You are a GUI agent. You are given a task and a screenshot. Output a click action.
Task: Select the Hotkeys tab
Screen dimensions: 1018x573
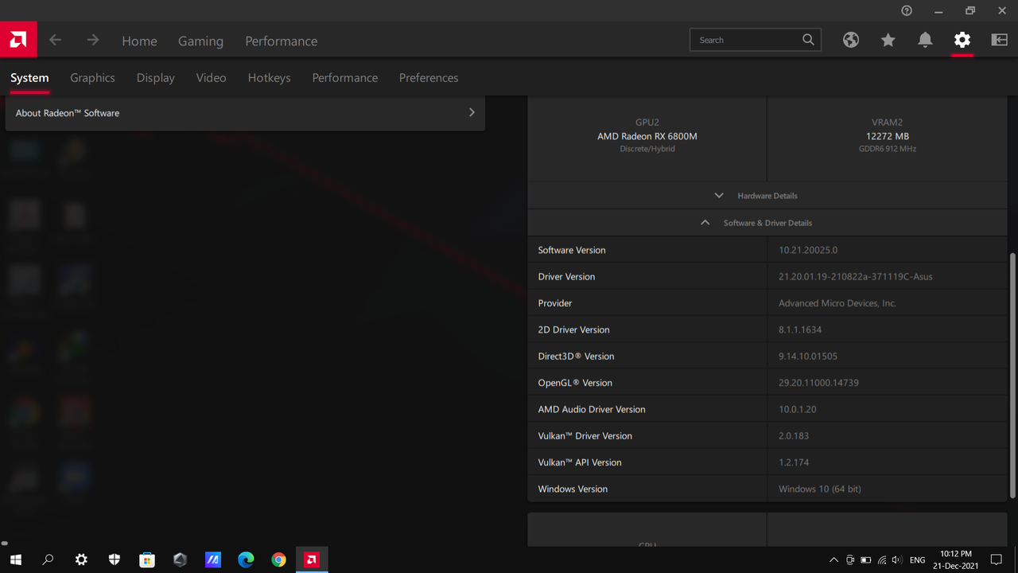pyautogui.click(x=269, y=77)
